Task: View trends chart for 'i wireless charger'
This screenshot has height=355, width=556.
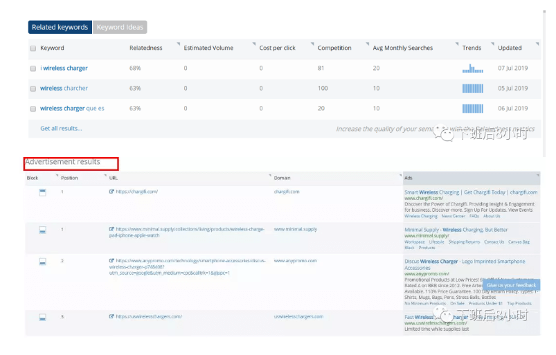Action: (x=473, y=69)
